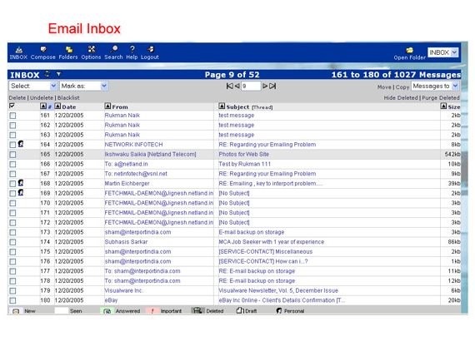Open the Compose mail icon
This screenshot has width=475, height=356.
pos(43,49)
